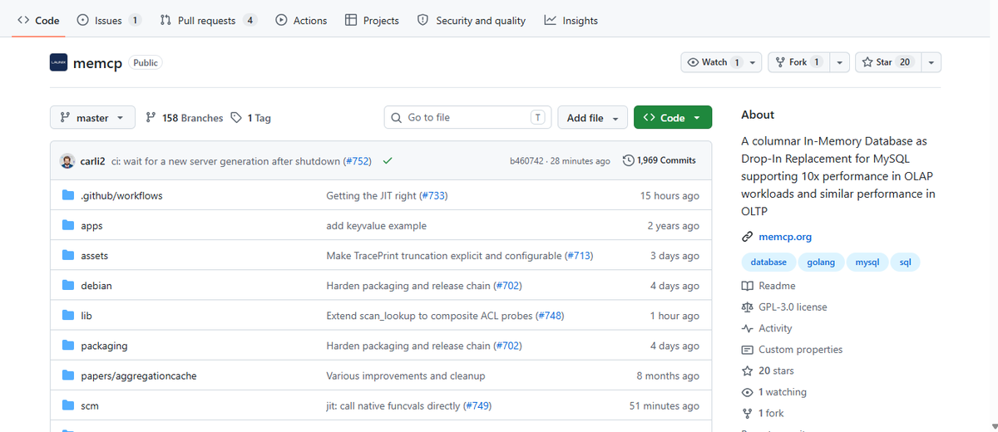Open carli2 author link

(91, 160)
